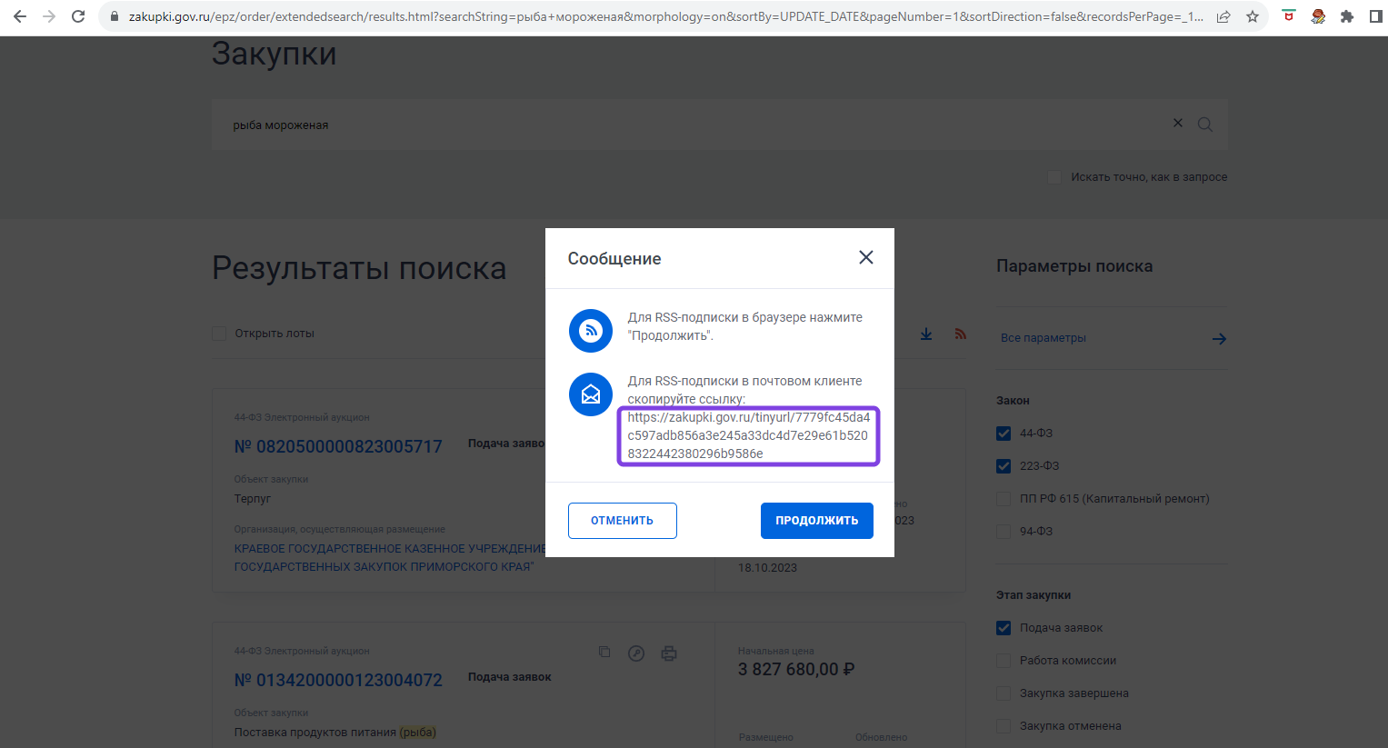
Task: Copy icon on purchase 0134200000123004072
Action: [x=604, y=652]
